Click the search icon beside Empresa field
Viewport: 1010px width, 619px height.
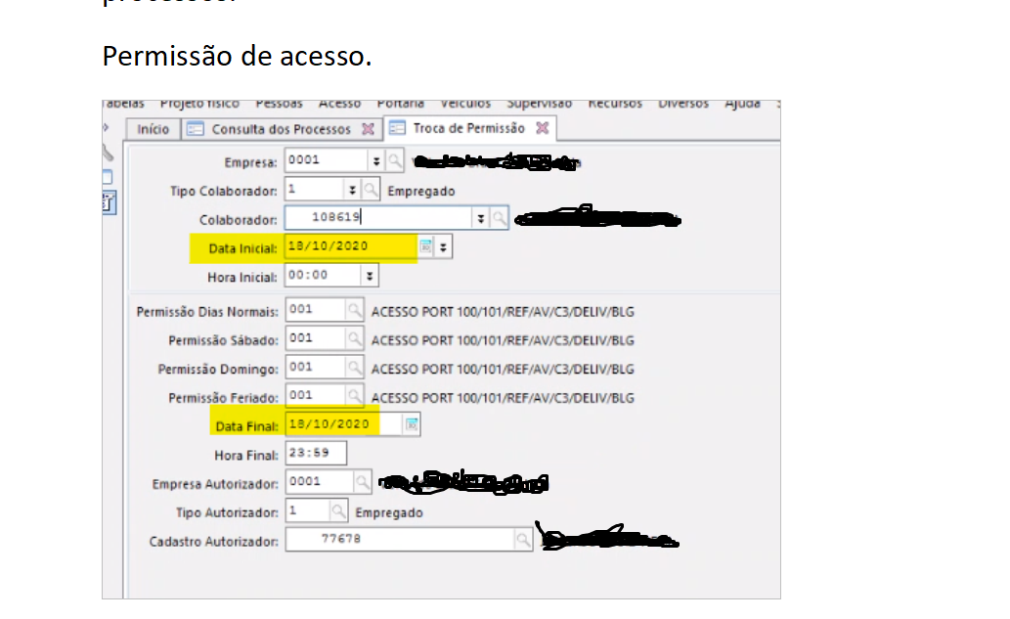393,160
